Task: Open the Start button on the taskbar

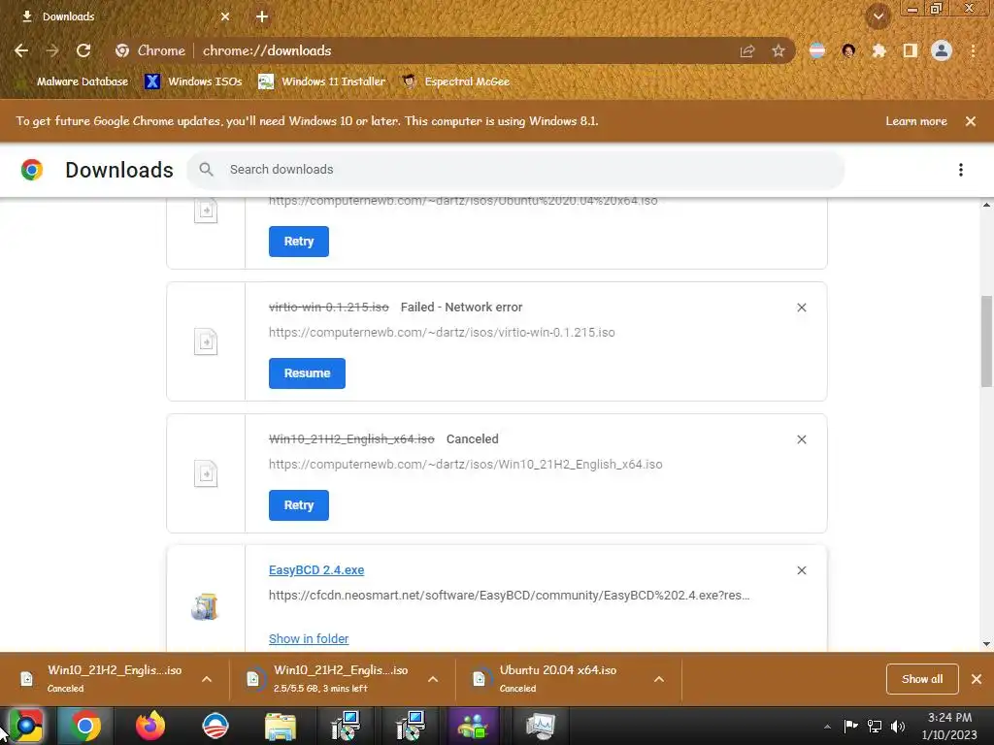Action: (25, 726)
